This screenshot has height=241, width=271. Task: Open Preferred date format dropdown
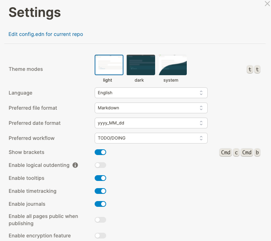tap(151, 123)
